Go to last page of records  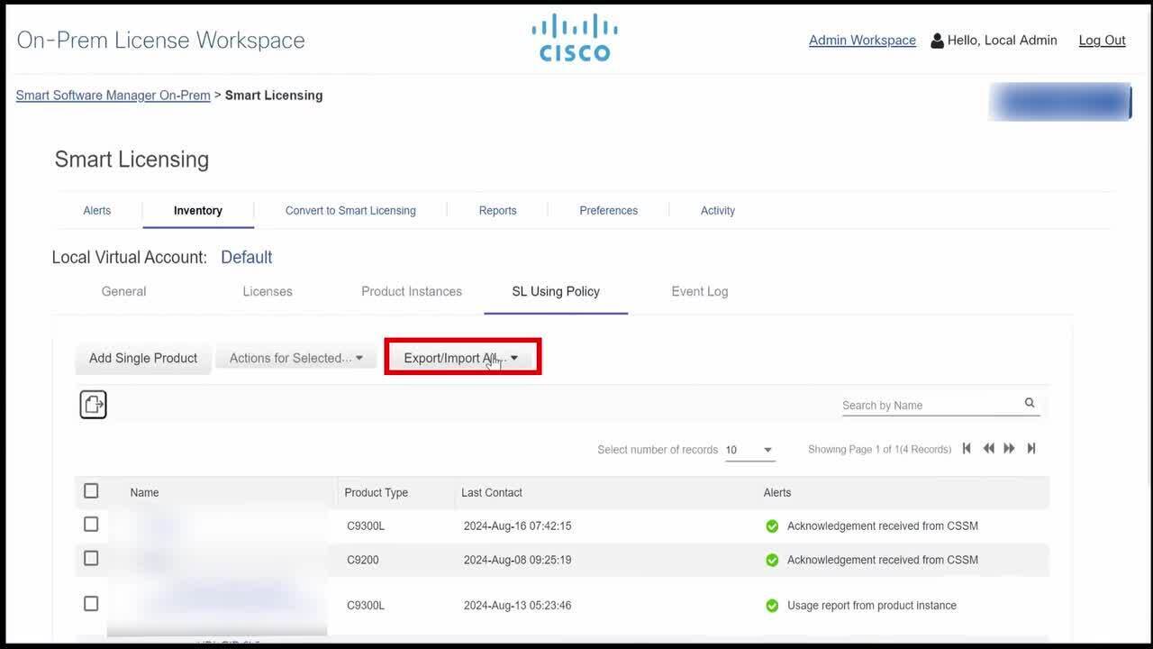[1031, 448]
